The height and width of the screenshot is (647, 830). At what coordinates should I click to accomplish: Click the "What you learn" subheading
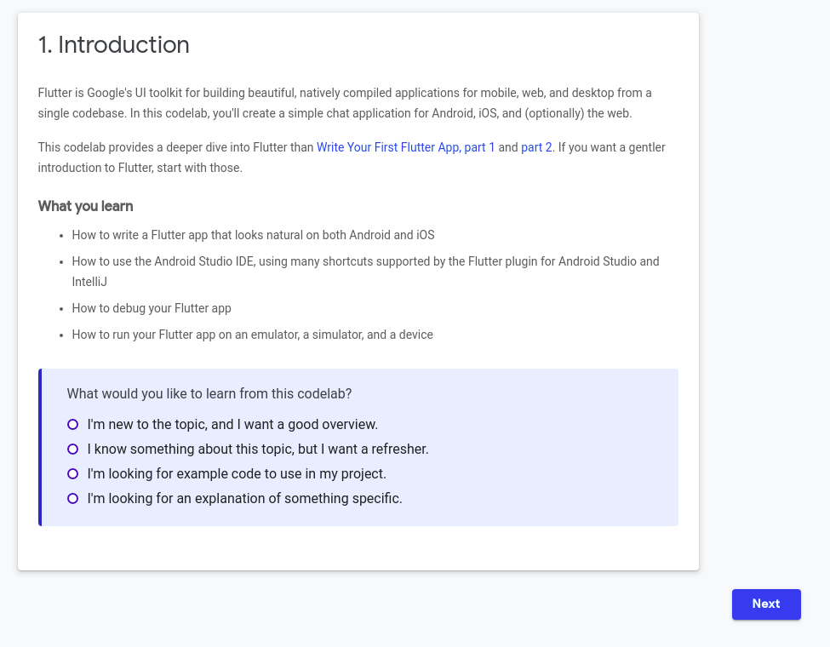(x=85, y=207)
